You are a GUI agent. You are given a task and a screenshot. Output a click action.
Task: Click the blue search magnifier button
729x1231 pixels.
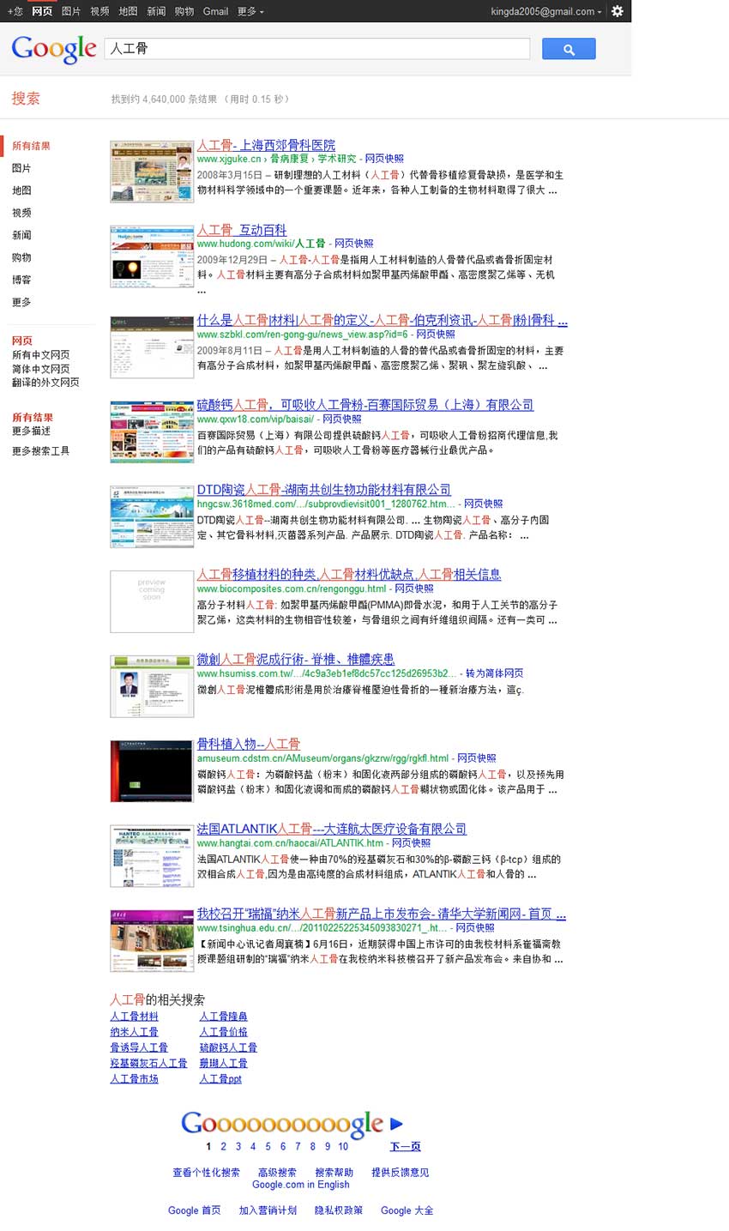(x=569, y=49)
